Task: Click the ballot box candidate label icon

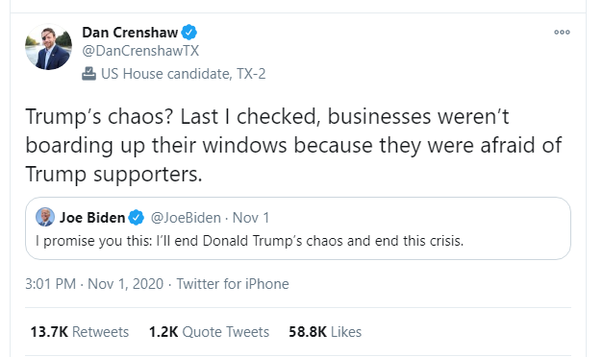Action: tap(88, 73)
